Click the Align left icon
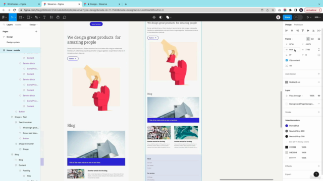Viewport: 323px width, 181px height. pyautogui.click(x=286, y=31)
